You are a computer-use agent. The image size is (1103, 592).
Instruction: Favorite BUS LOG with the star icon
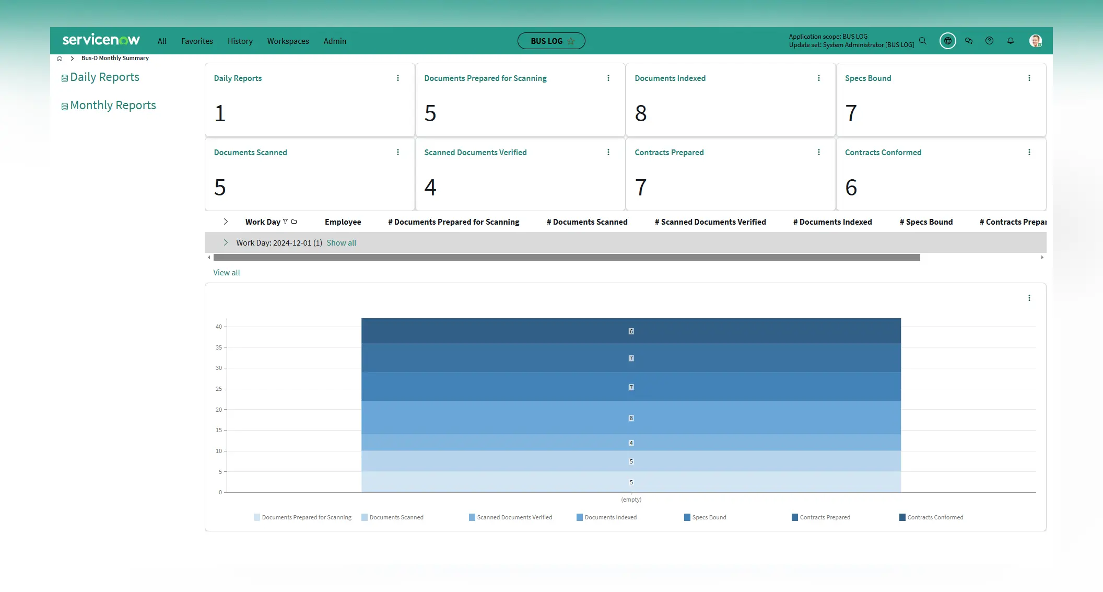tap(571, 41)
